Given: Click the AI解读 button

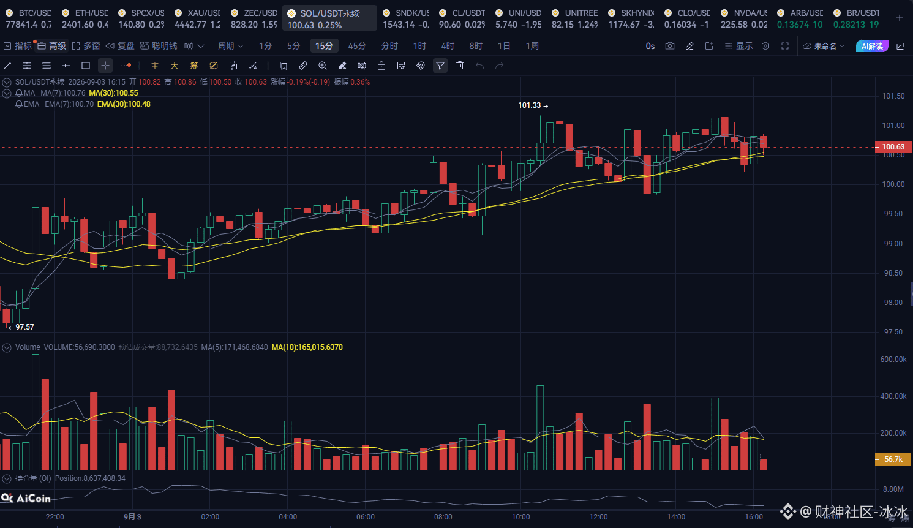Looking at the screenshot, I should coord(872,46).
